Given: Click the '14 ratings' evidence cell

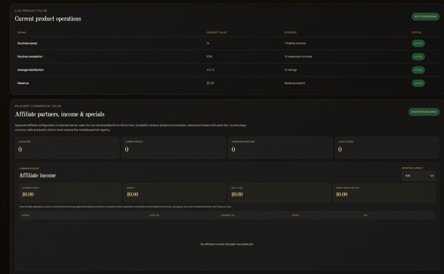Looking at the screenshot, I should coord(290,70).
